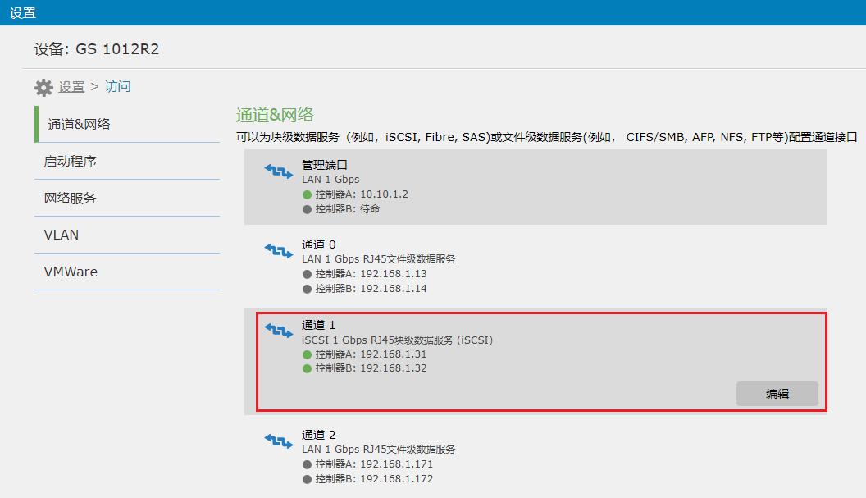Click the 通道 1 network arrows icon
The width and height of the screenshot is (866, 498).
[278, 330]
